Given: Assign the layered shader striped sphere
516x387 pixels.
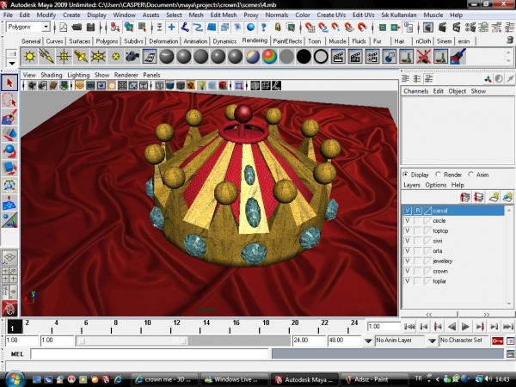Looking at the screenshot, I should point(252,57).
